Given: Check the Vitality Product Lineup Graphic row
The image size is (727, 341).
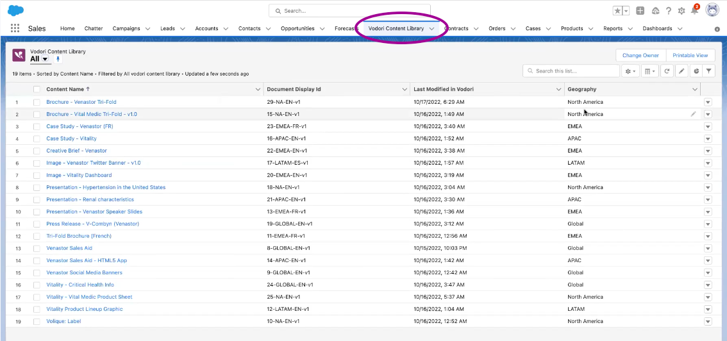Looking at the screenshot, I should point(37,309).
